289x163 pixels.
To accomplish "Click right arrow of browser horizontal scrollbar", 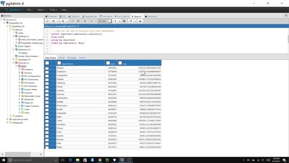I will tap(41, 154).
